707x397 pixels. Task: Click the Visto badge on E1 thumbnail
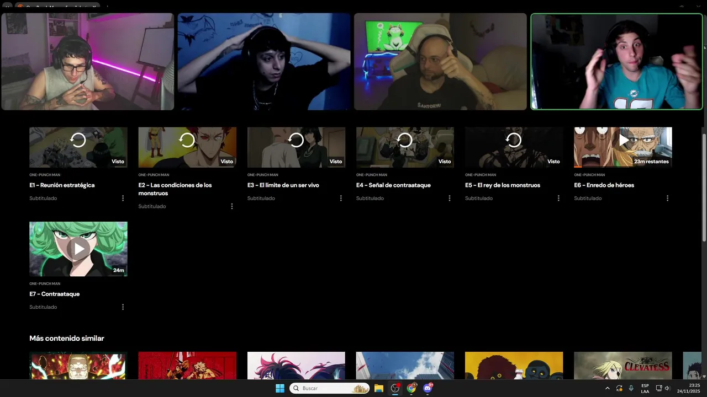click(x=118, y=162)
